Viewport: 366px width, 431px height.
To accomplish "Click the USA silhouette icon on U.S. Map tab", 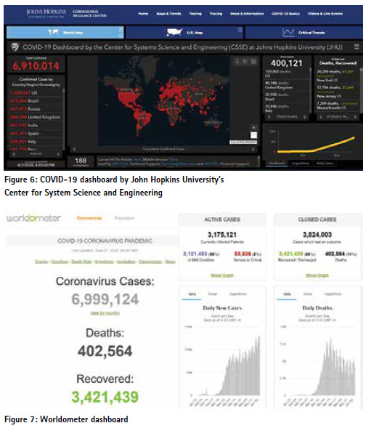I will point(174,33).
